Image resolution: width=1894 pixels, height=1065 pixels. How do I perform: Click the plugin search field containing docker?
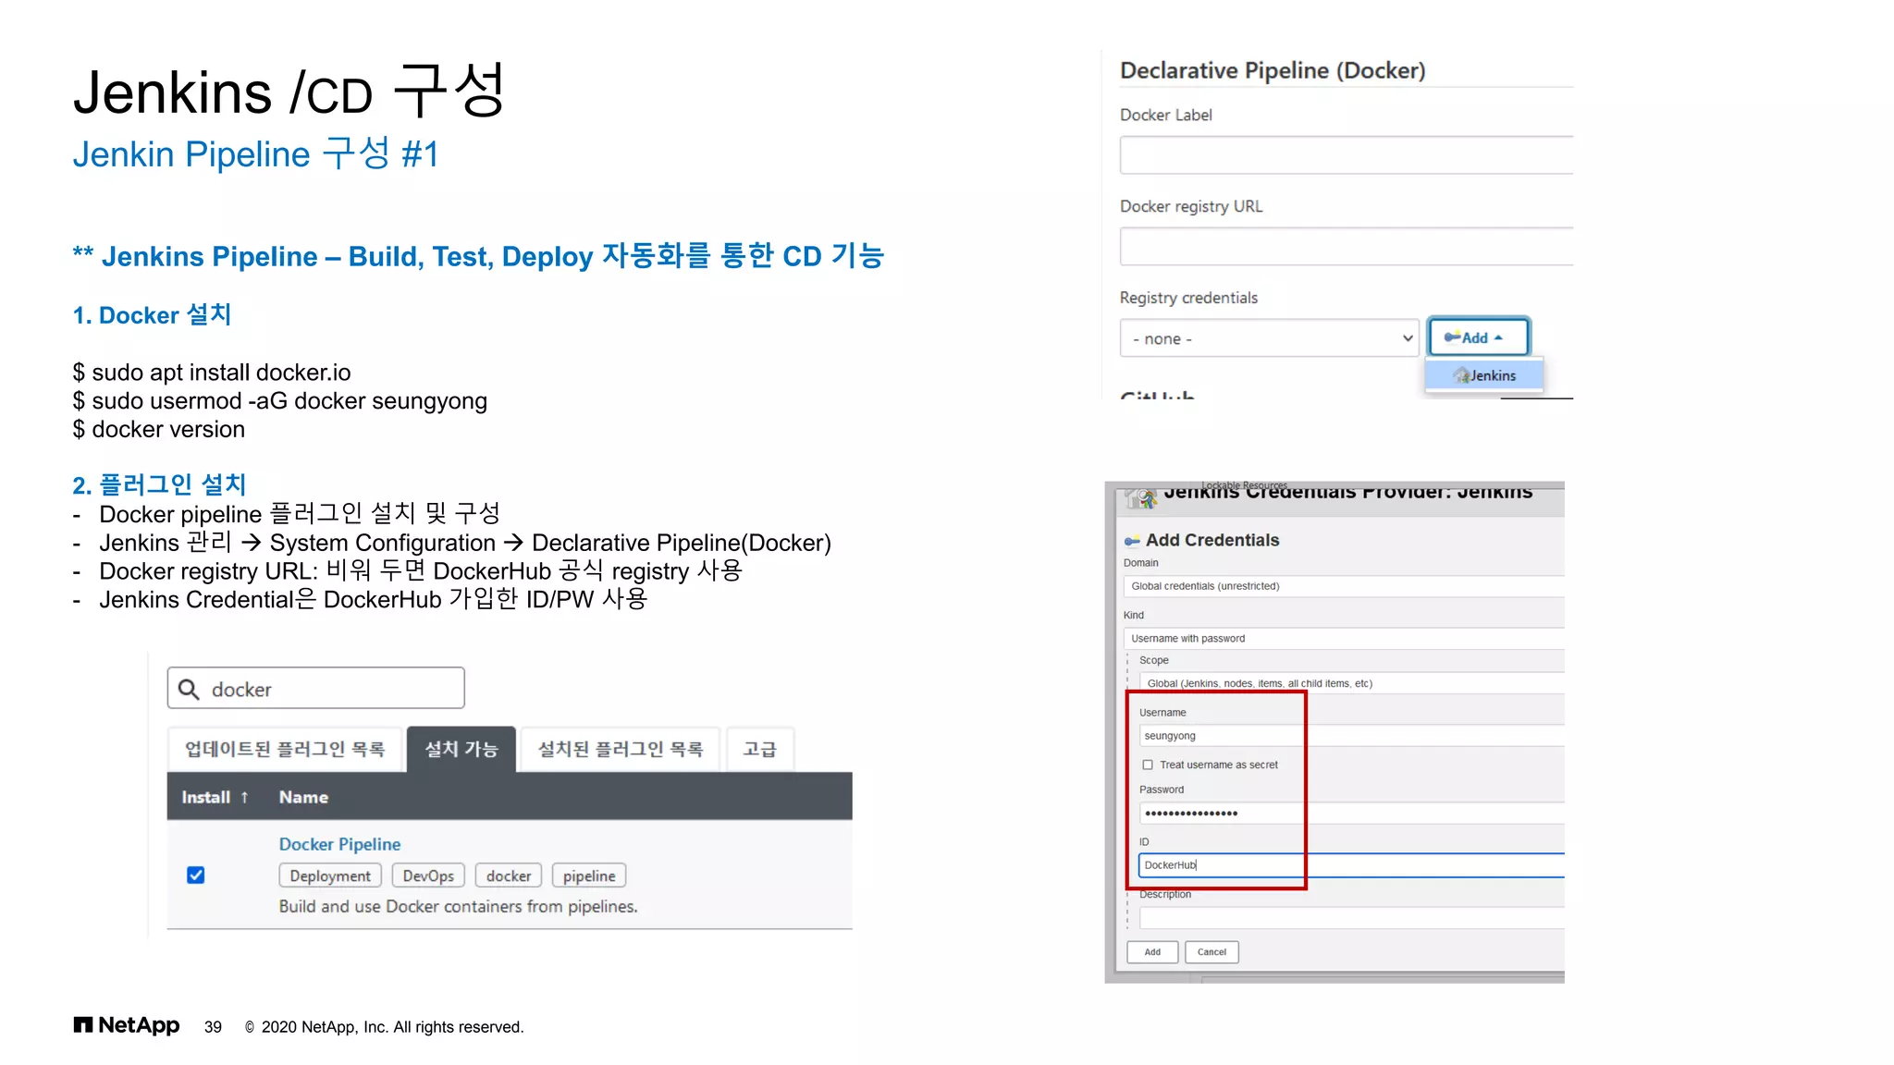pyautogui.click(x=316, y=689)
